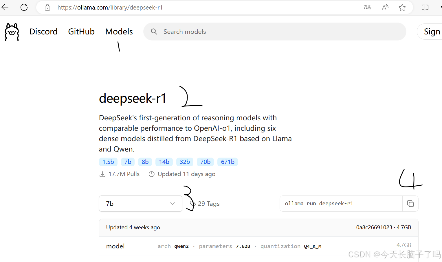
Task: Open split screen view icon
Action: (425, 7)
